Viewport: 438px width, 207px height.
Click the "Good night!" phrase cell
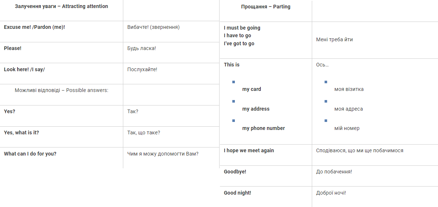237,193
